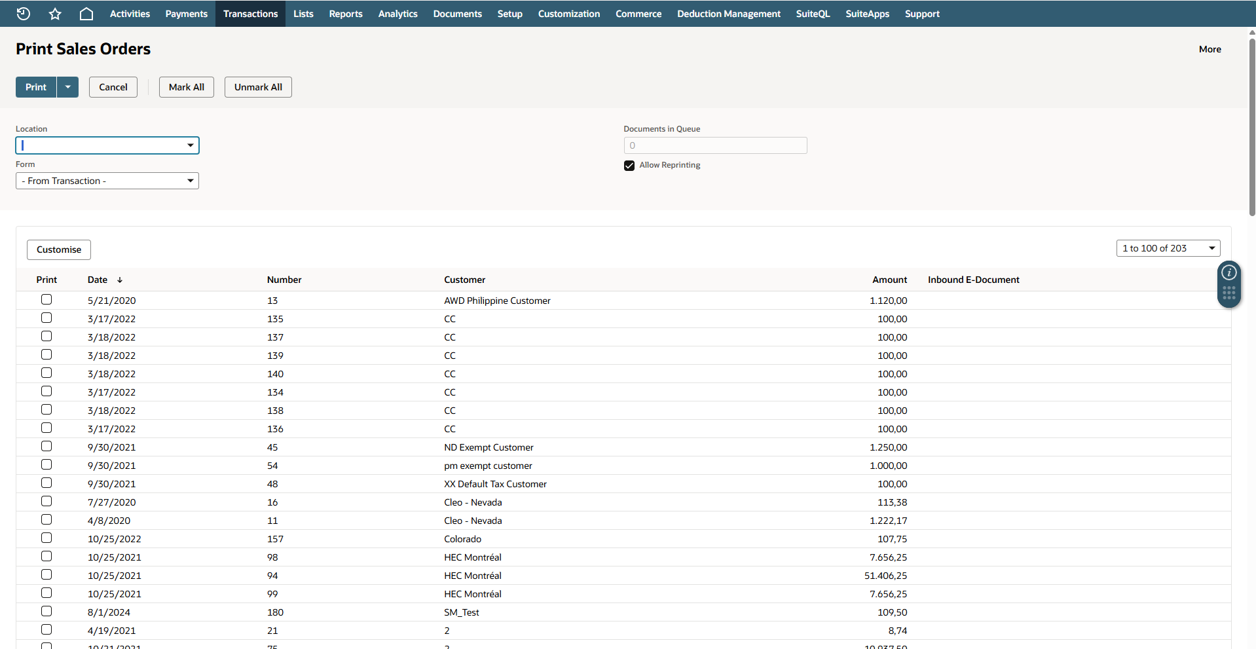The image size is (1256, 649).
Task: Open the SuiteQL menu
Action: (813, 14)
